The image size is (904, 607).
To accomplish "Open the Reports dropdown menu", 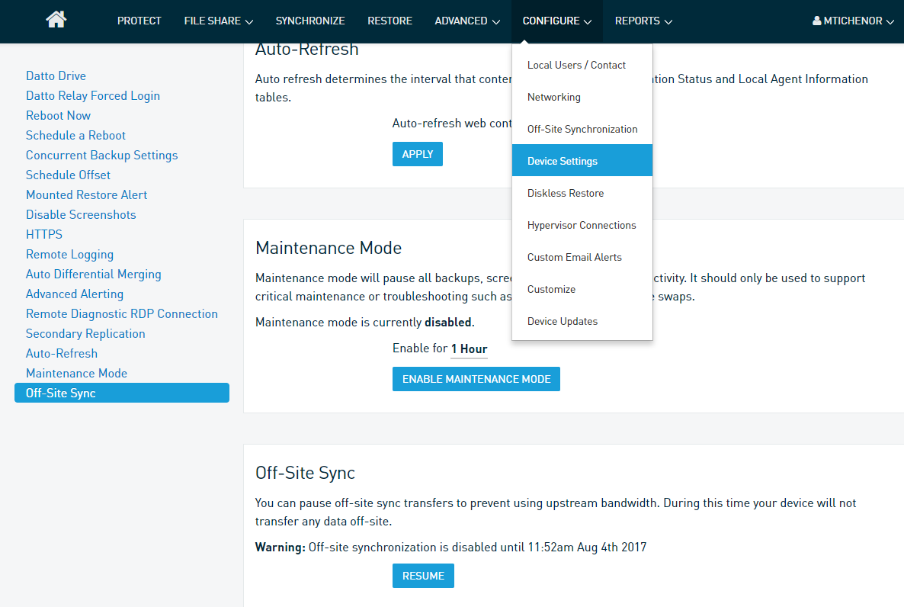I will [643, 21].
